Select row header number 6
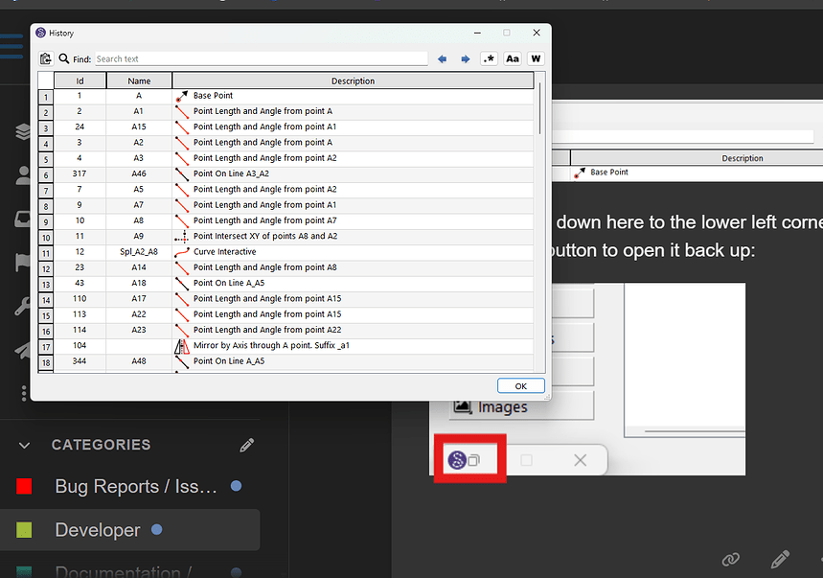 pyautogui.click(x=45, y=174)
